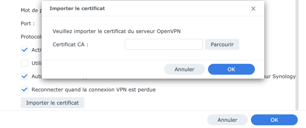Select the 'Port :' field label
The image size is (306, 128).
click(x=28, y=23)
